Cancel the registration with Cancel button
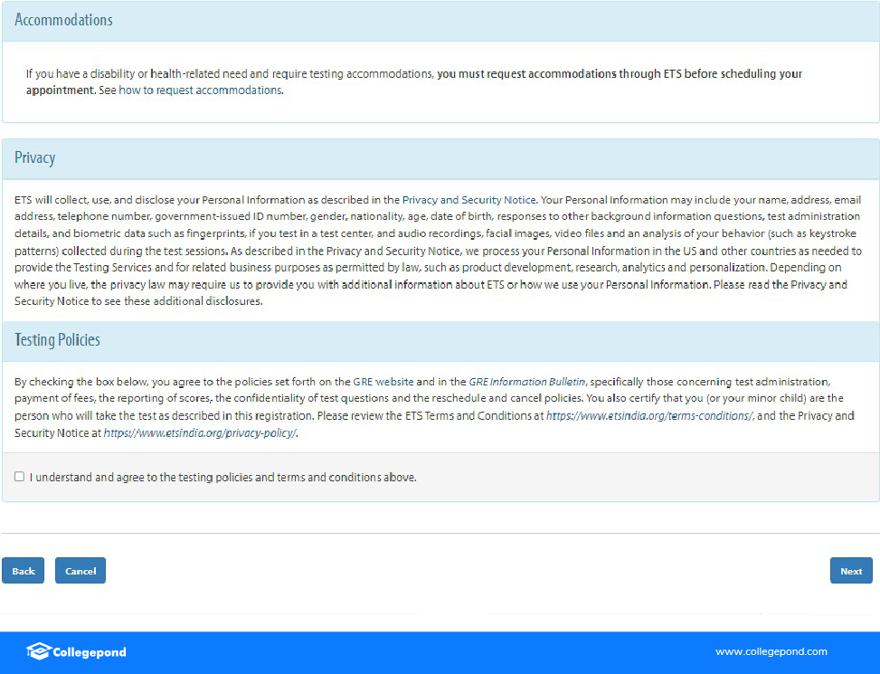 pos(80,571)
